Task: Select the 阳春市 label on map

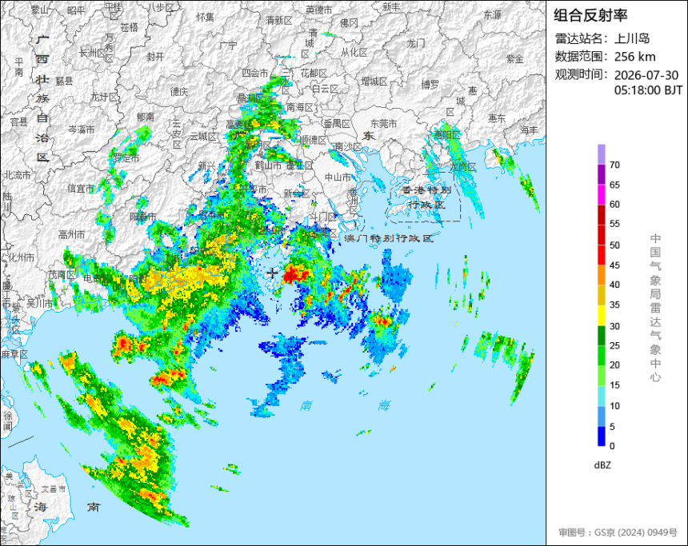Action: (143, 216)
